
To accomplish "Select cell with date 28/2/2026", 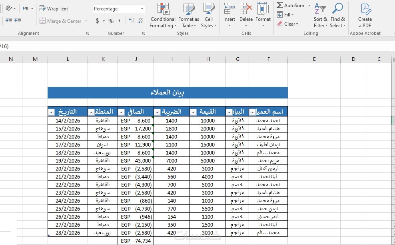I will tap(68, 233).
